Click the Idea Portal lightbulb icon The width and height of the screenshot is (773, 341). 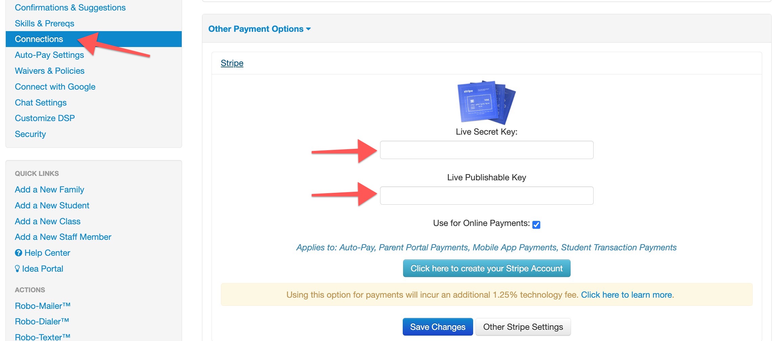point(17,269)
